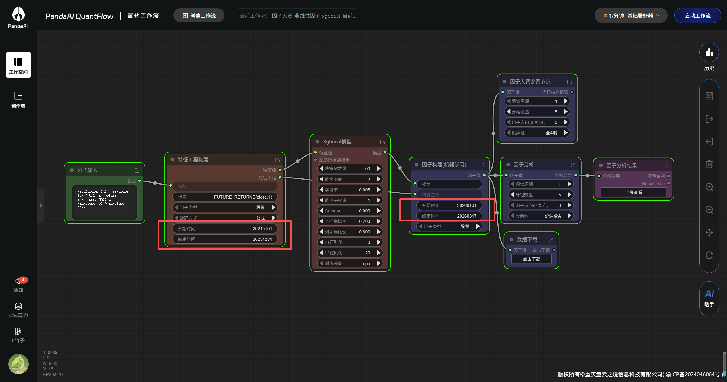Switch to 创作者 sidebar tab

(18, 100)
